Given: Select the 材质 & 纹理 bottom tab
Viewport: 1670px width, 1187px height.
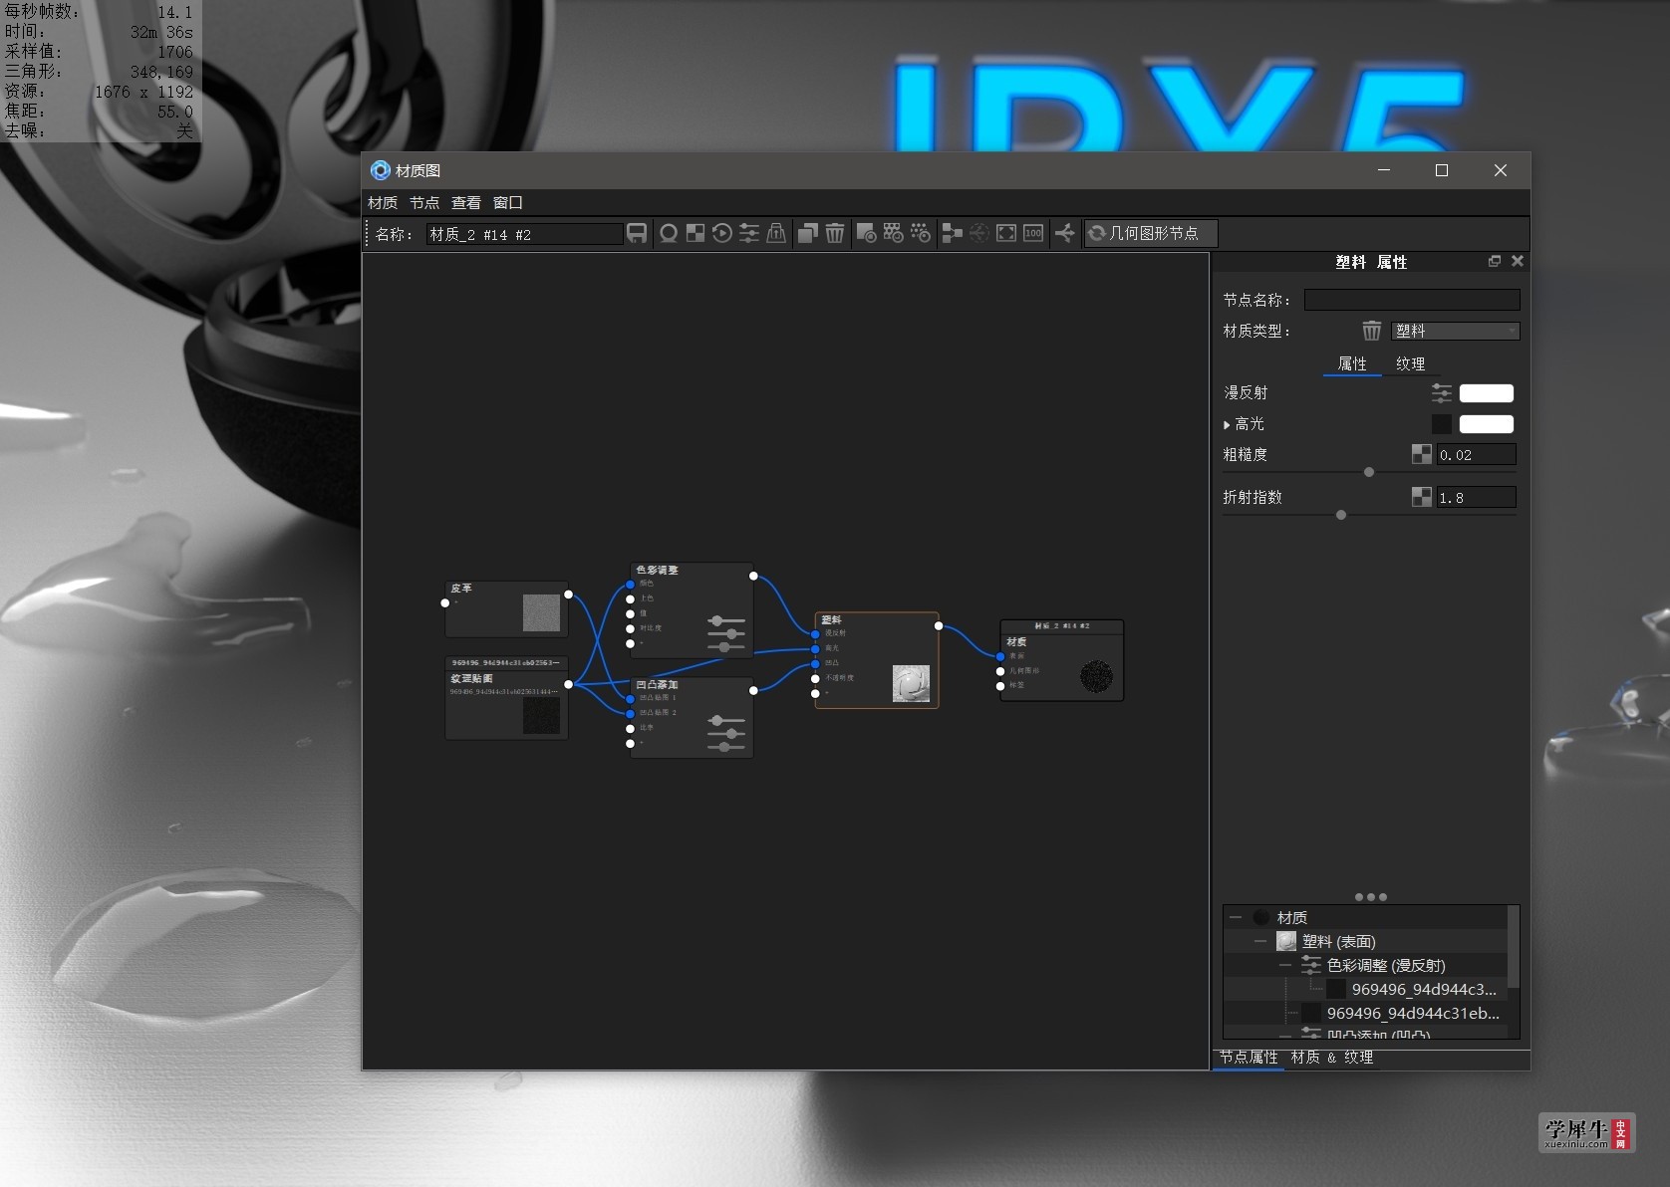Looking at the screenshot, I should 1331,1058.
